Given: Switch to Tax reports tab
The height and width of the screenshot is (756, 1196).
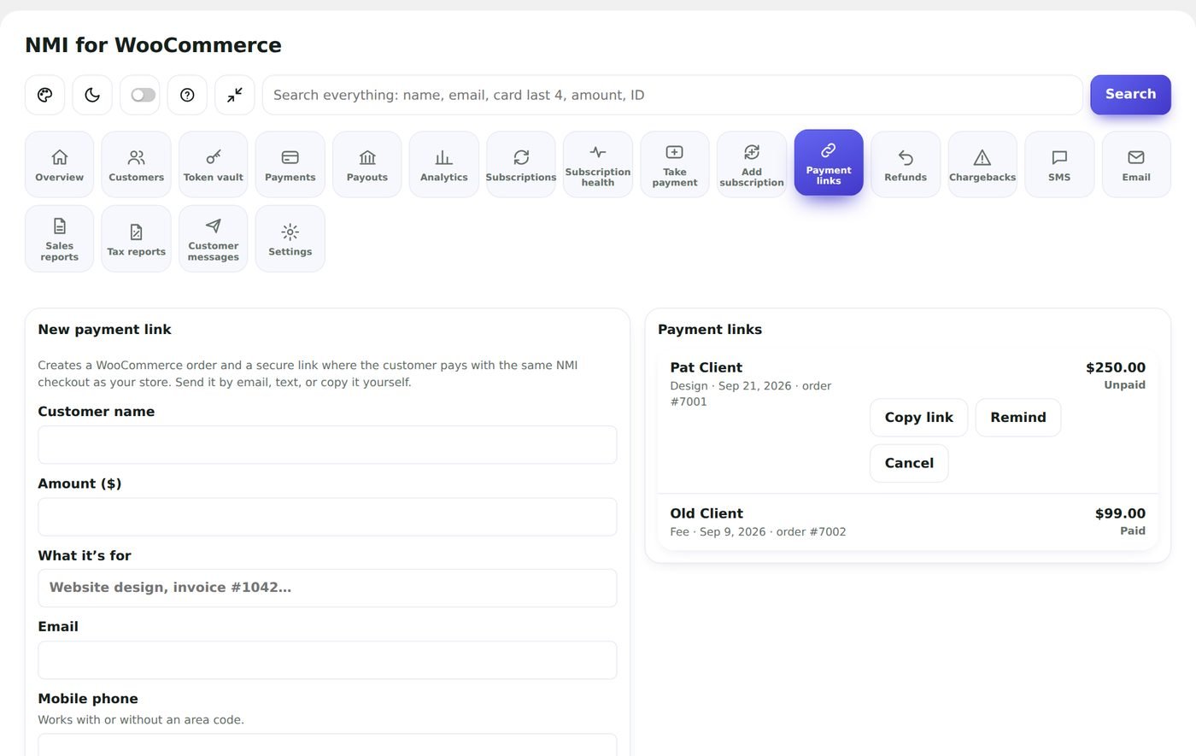Looking at the screenshot, I should pos(137,238).
